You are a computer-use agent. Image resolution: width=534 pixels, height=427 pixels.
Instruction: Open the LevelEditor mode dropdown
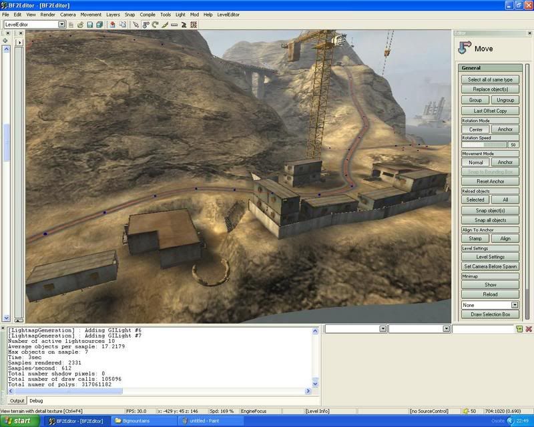click(61, 25)
